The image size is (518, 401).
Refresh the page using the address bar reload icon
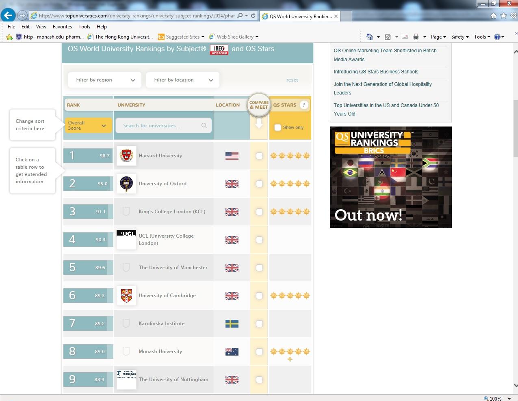[x=253, y=16]
